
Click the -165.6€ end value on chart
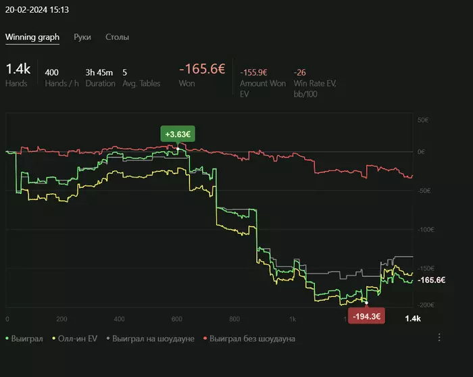(431, 280)
